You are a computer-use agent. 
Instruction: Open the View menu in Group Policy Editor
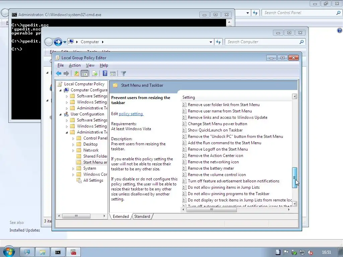click(90, 65)
